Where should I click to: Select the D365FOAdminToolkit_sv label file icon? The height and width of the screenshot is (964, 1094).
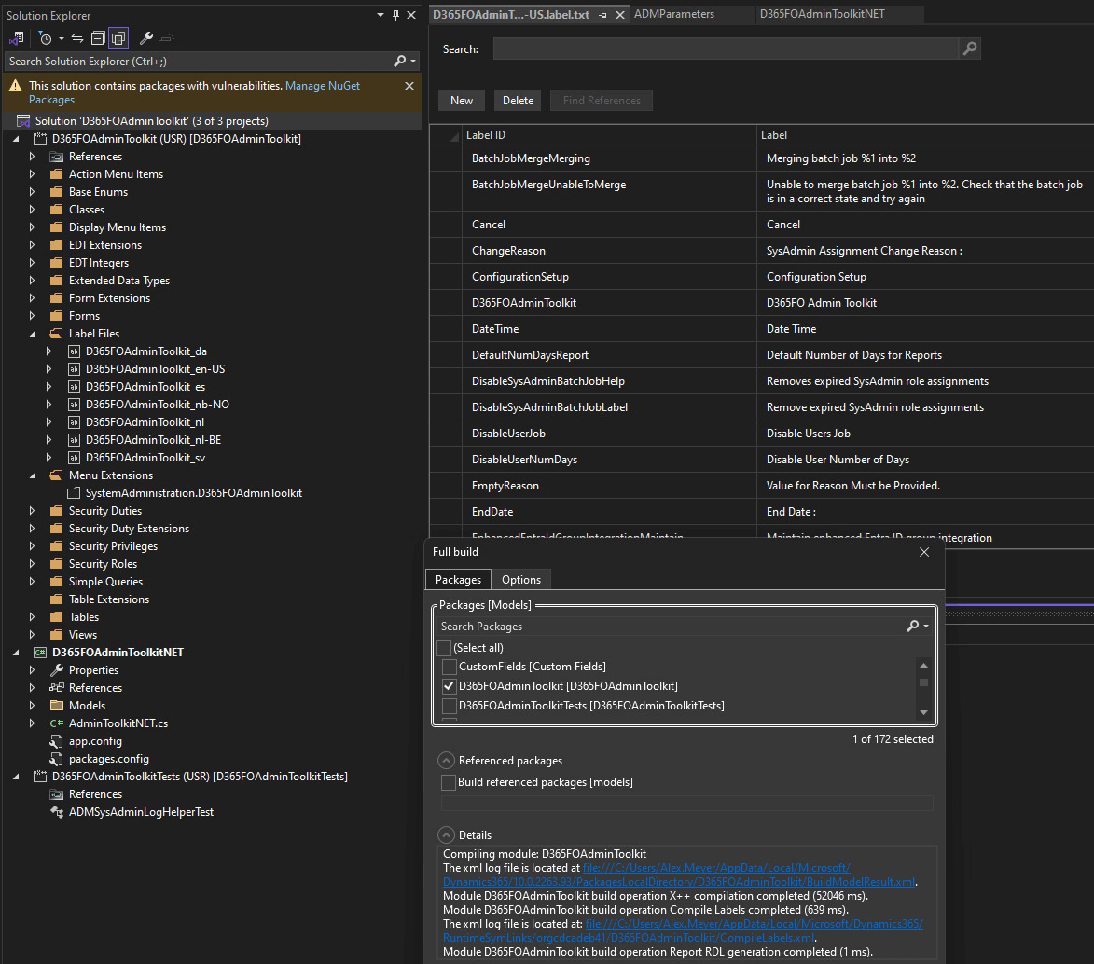(x=74, y=458)
